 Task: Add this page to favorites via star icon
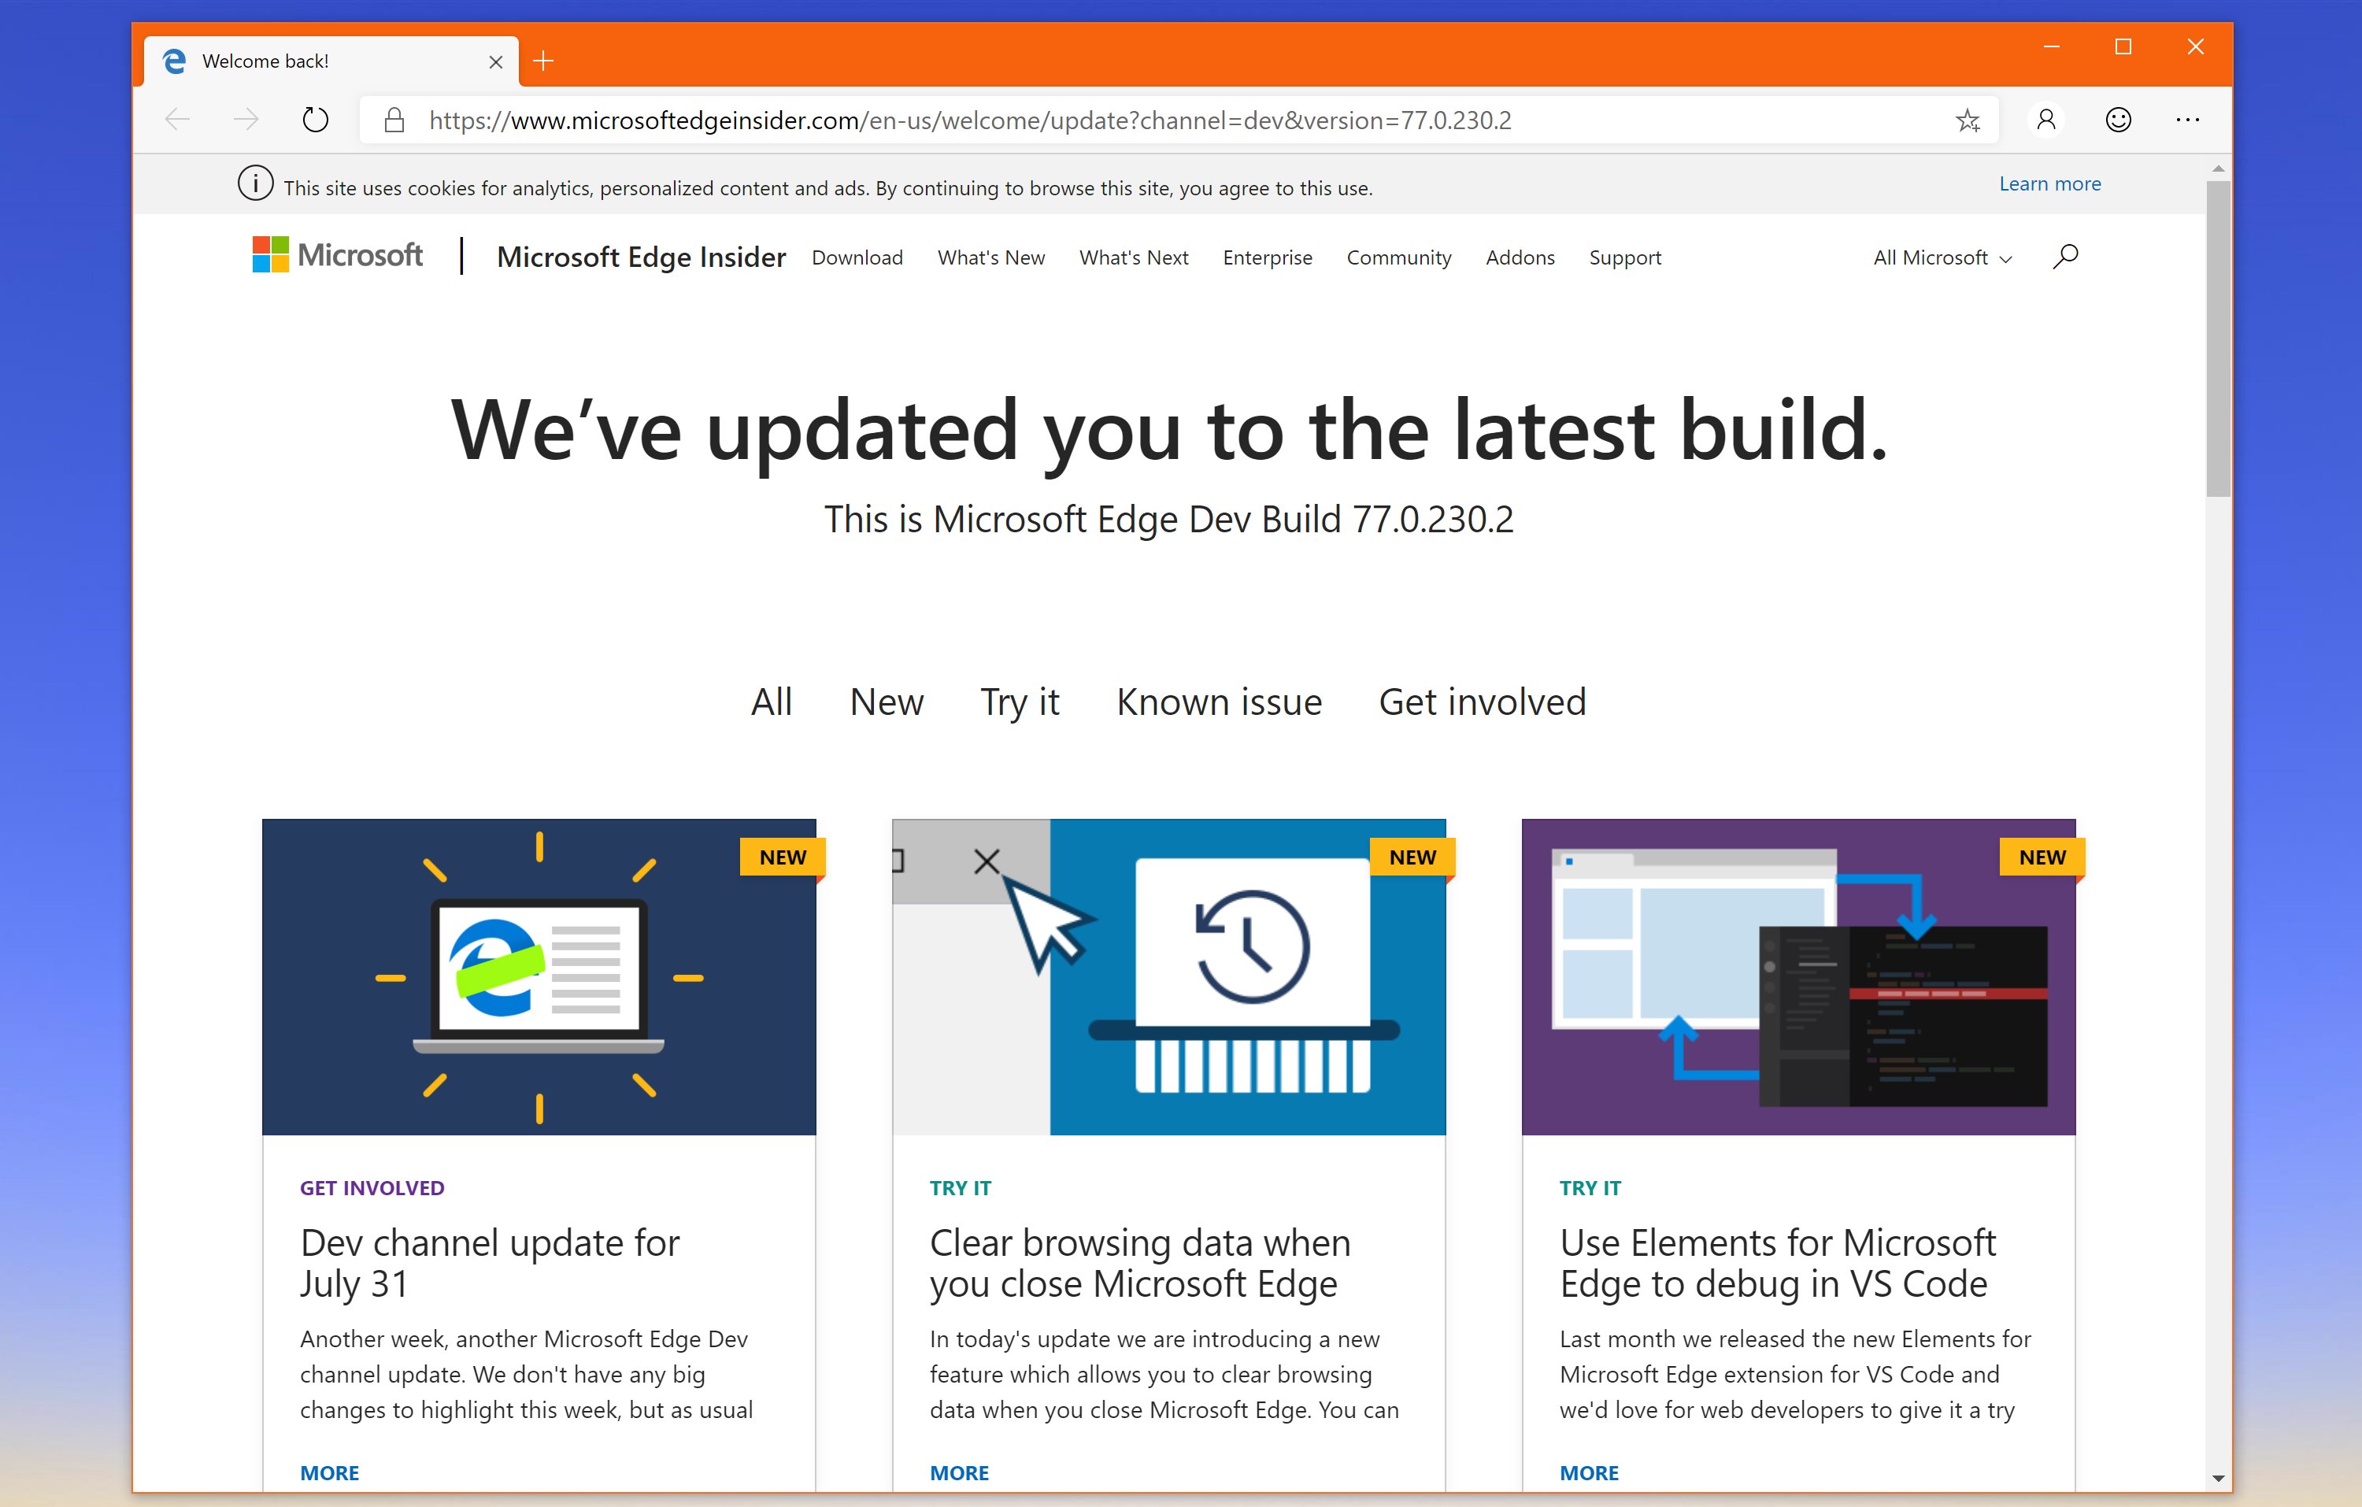click(1968, 120)
